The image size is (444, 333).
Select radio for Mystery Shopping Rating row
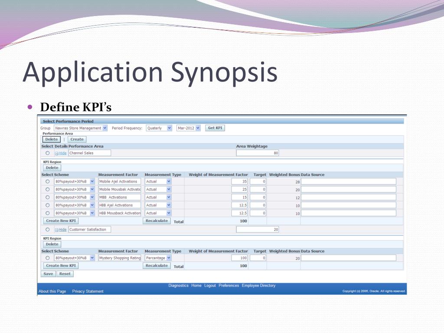pos(48,258)
